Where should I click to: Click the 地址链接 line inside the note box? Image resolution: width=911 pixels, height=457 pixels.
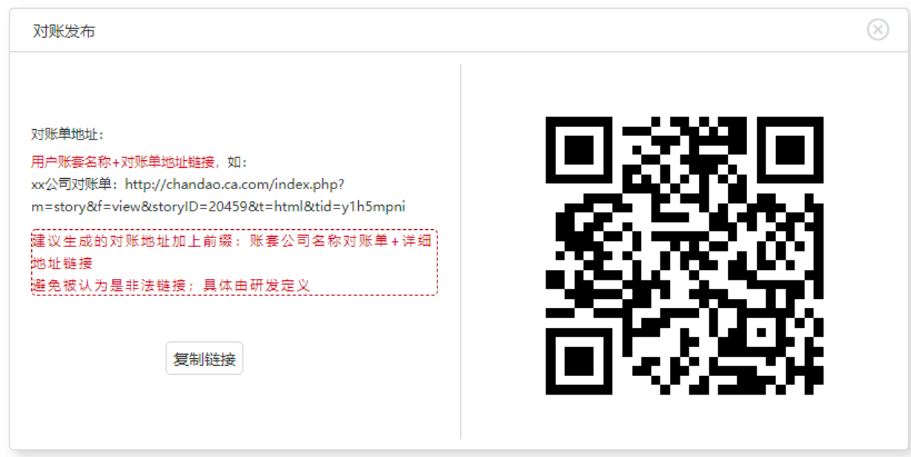[x=62, y=263]
